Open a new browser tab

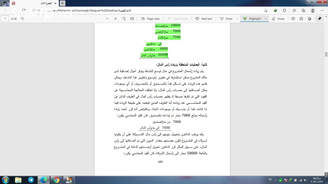62,3
